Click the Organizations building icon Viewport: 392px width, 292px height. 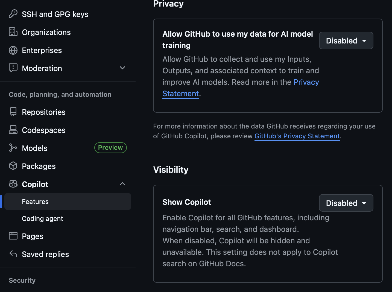coord(13,32)
